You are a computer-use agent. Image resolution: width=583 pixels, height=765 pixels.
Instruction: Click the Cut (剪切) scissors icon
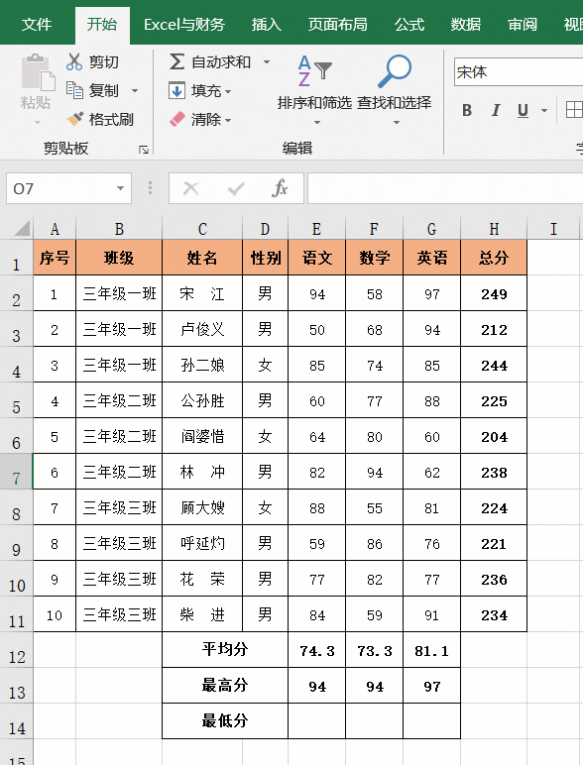tap(74, 62)
